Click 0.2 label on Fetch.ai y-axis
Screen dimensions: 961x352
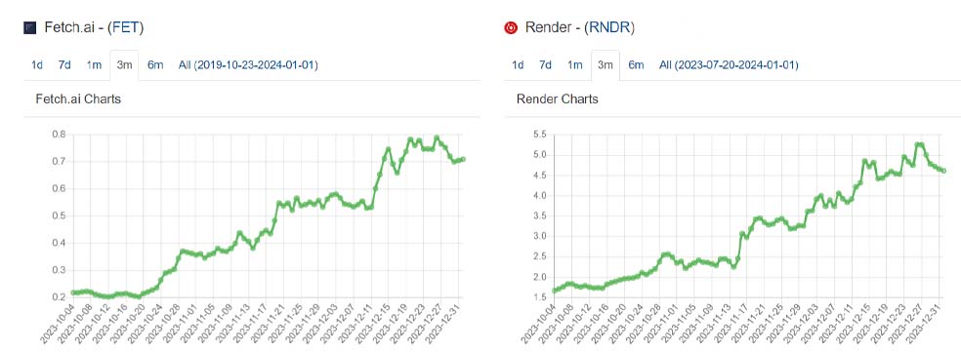tap(59, 297)
